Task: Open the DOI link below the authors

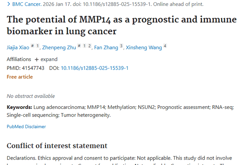Action: tap(95, 68)
